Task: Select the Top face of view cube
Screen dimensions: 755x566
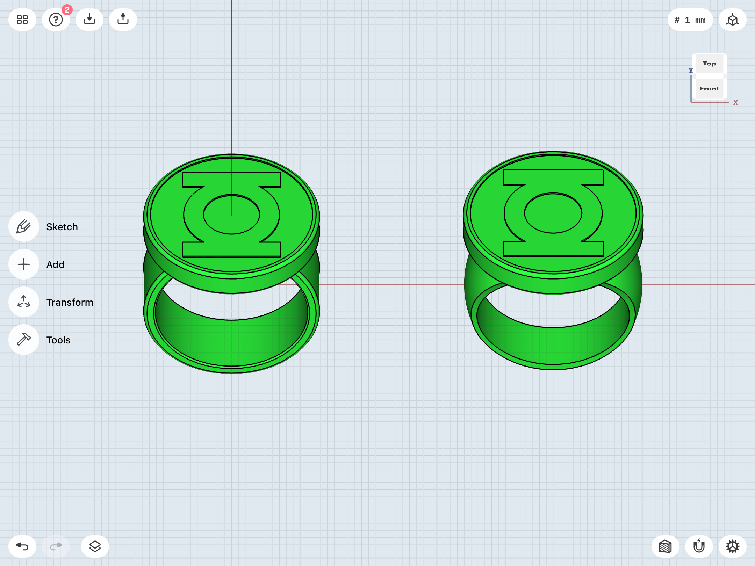Action: pyautogui.click(x=709, y=64)
